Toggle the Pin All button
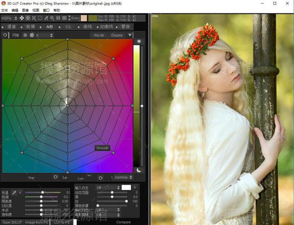Screen dimensions: 294x225 99,35
